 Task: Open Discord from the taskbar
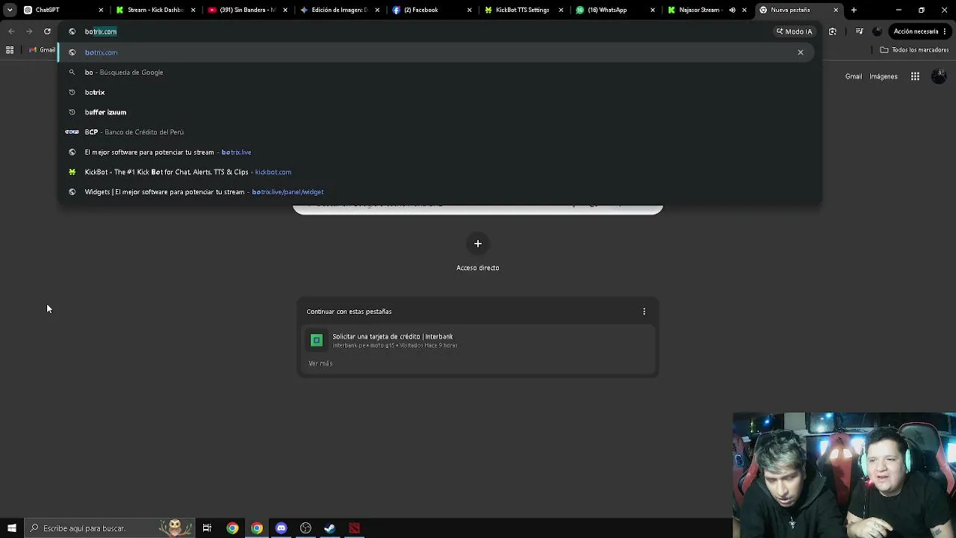(x=281, y=528)
